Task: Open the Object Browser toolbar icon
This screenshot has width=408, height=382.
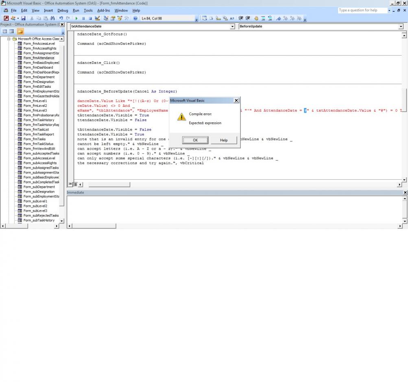Action: tap(120, 18)
